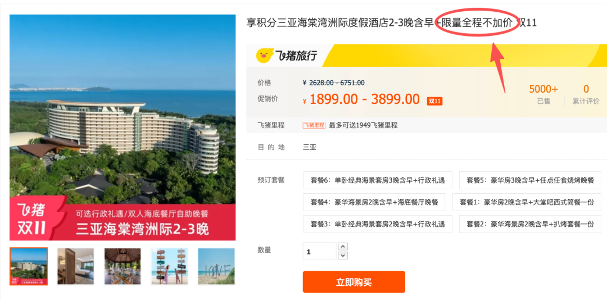This screenshot has width=607, height=301.
Task: Choose 套餐3 单卧经典海景套房2晚 package
Action: (x=378, y=224)
